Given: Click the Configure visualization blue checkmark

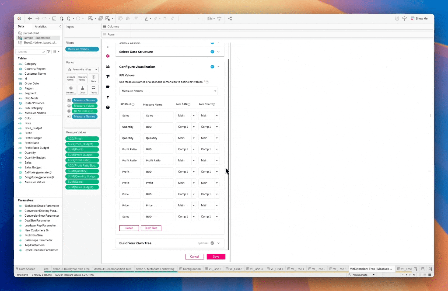Looking at the screenshot, I should [212, 67].
